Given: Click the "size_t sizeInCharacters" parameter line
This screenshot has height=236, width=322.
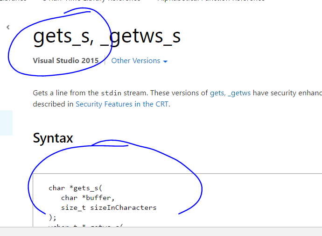Looking at the screenshot, I should (108, 207).
